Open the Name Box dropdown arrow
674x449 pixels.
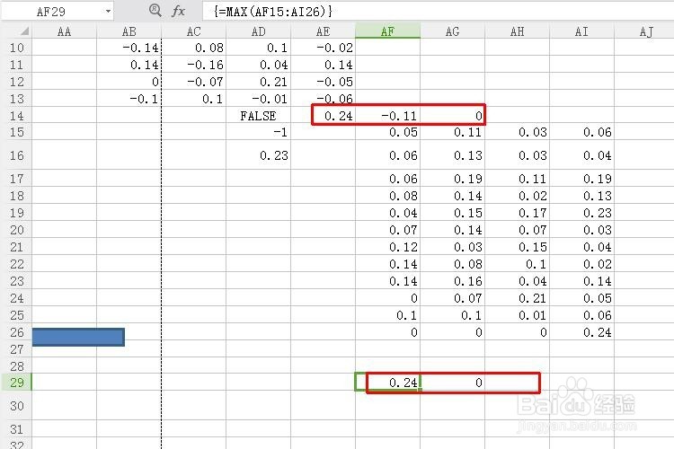tap(108, 12)
